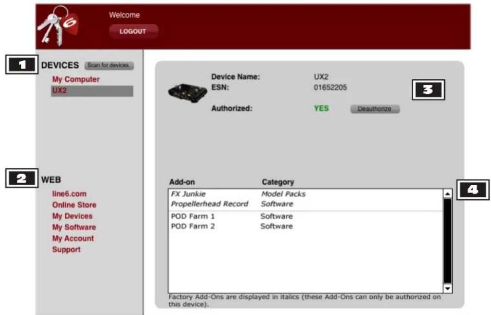Open the My Software link
Screen dimensions: 491x315
tap(74, 227)
